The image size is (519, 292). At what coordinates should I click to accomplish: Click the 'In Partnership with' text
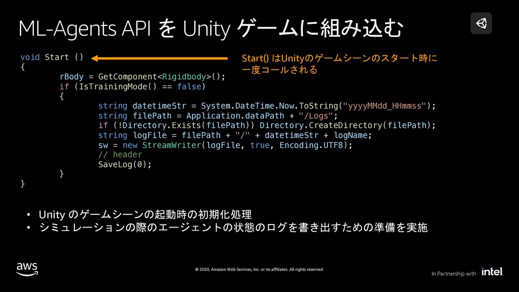coord(454,274)
